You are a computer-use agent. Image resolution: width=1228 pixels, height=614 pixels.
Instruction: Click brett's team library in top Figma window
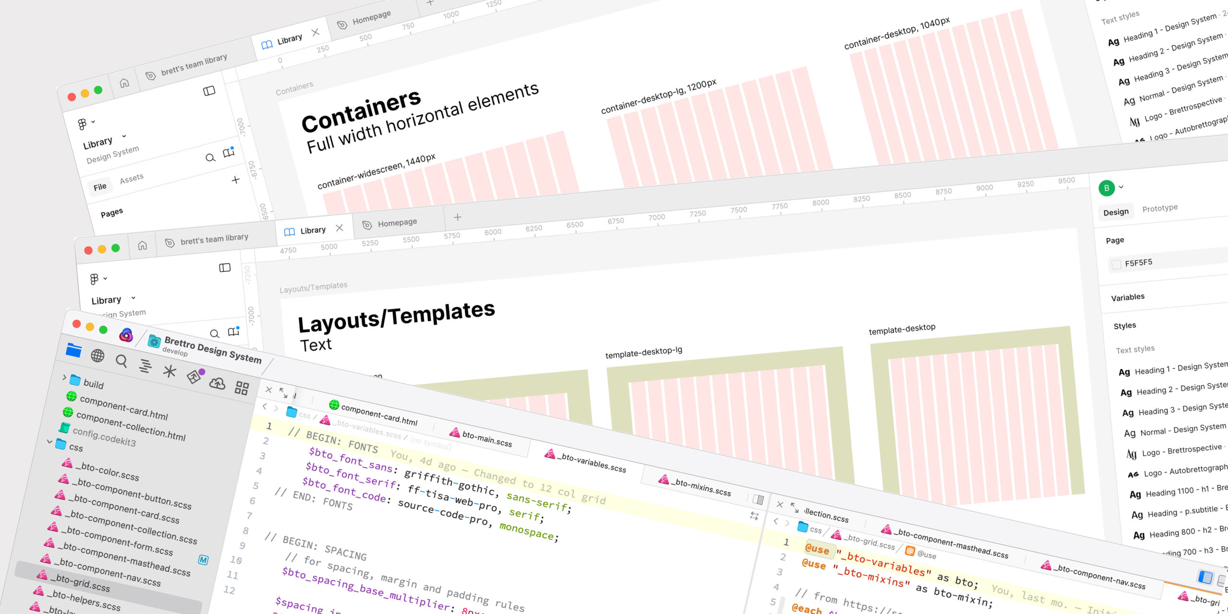tap(194, 65)
